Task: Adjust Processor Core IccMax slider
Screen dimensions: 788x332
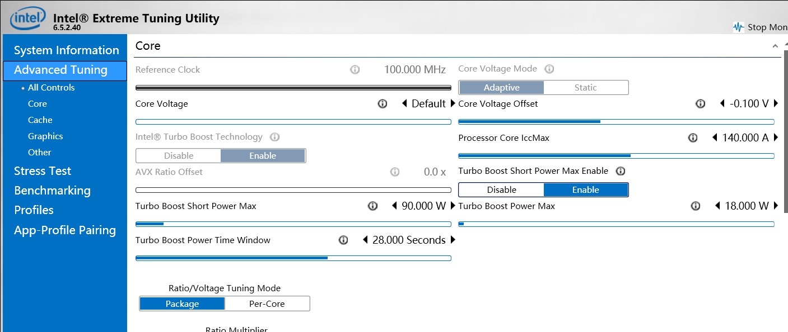Action: point(617,156)
